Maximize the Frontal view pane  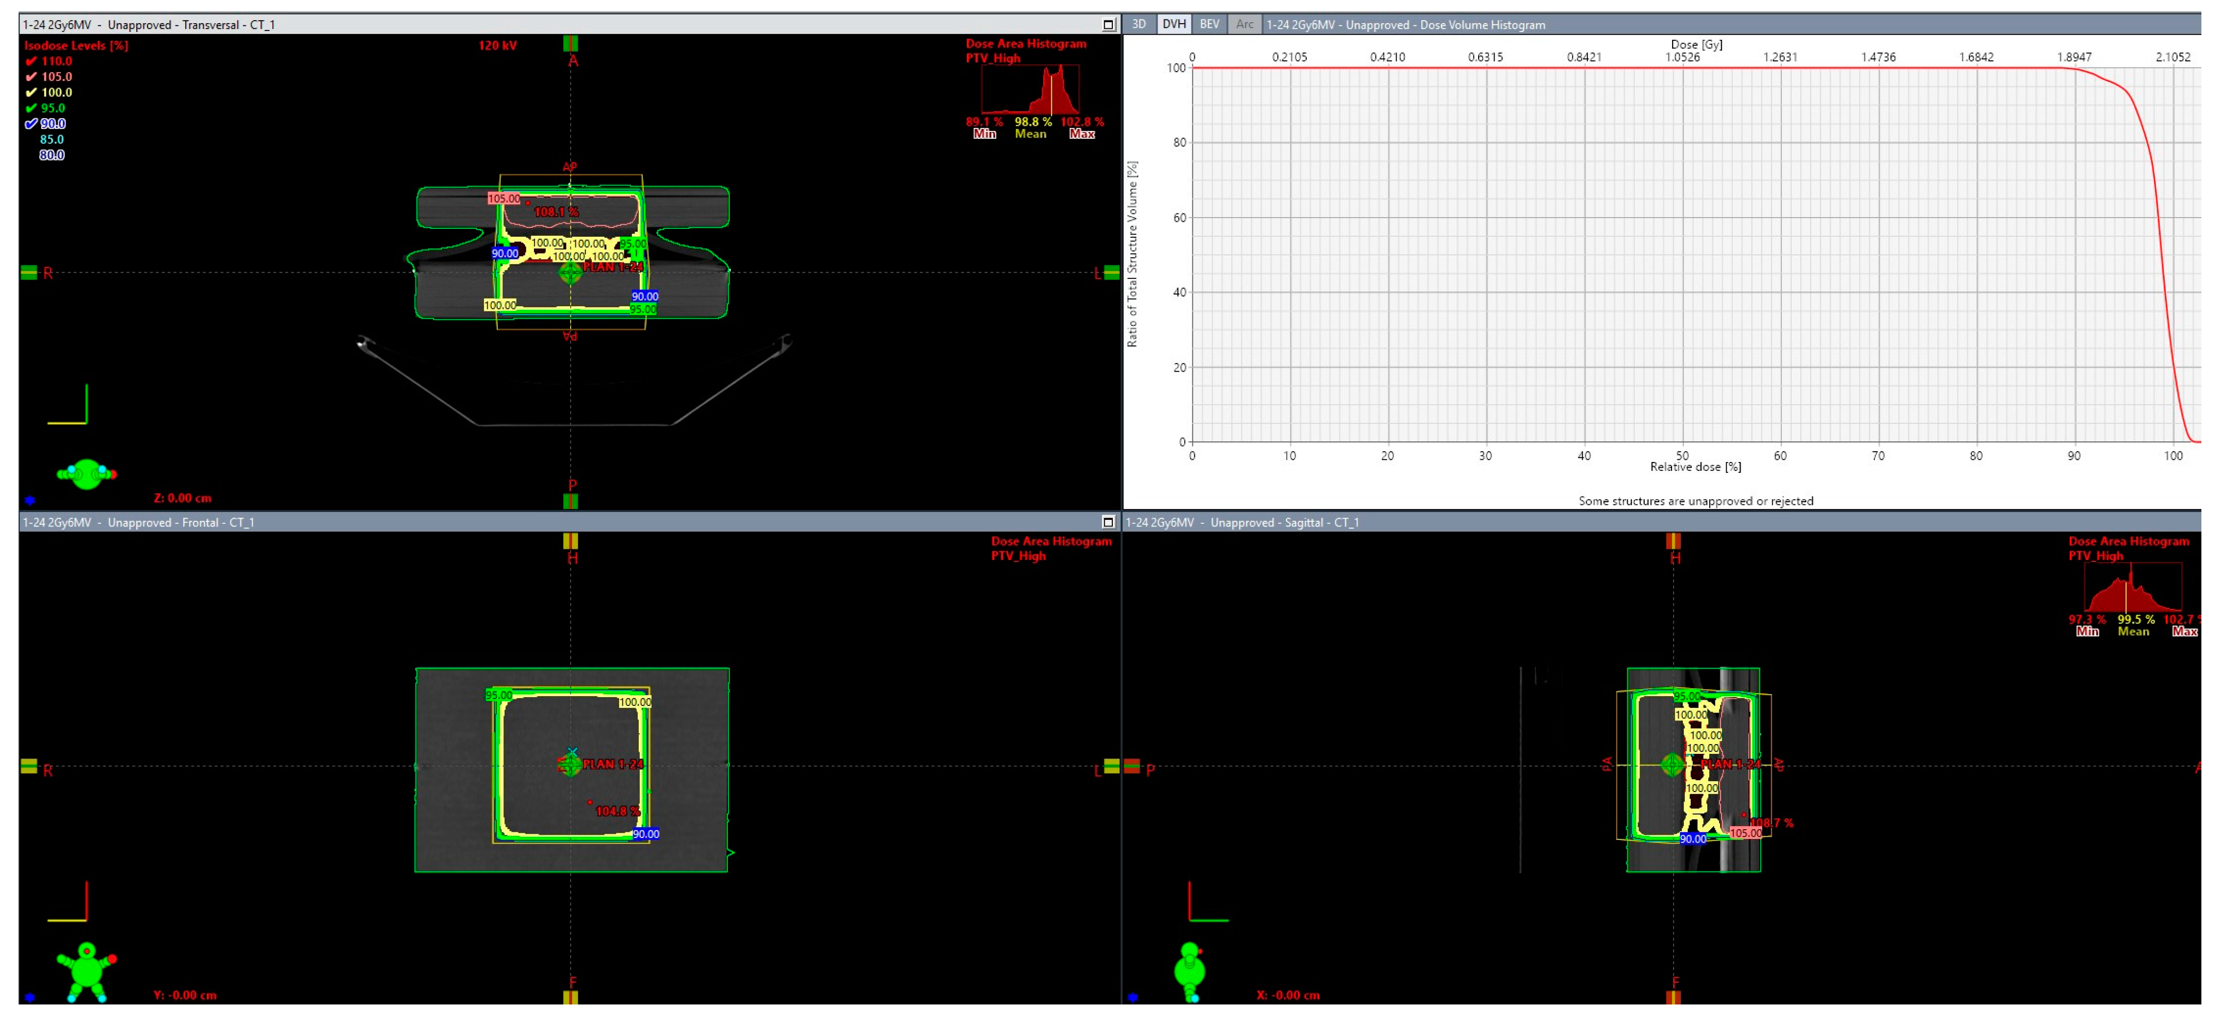point(1108,522)
